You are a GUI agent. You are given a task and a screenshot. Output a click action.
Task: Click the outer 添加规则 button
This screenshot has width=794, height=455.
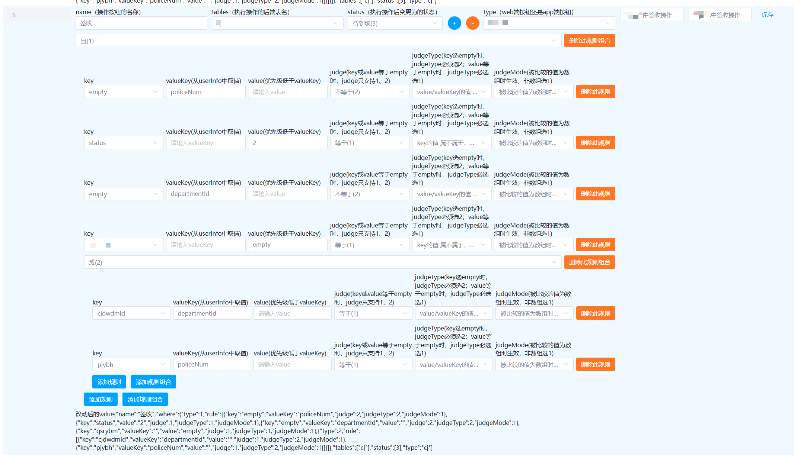(101, 399)
